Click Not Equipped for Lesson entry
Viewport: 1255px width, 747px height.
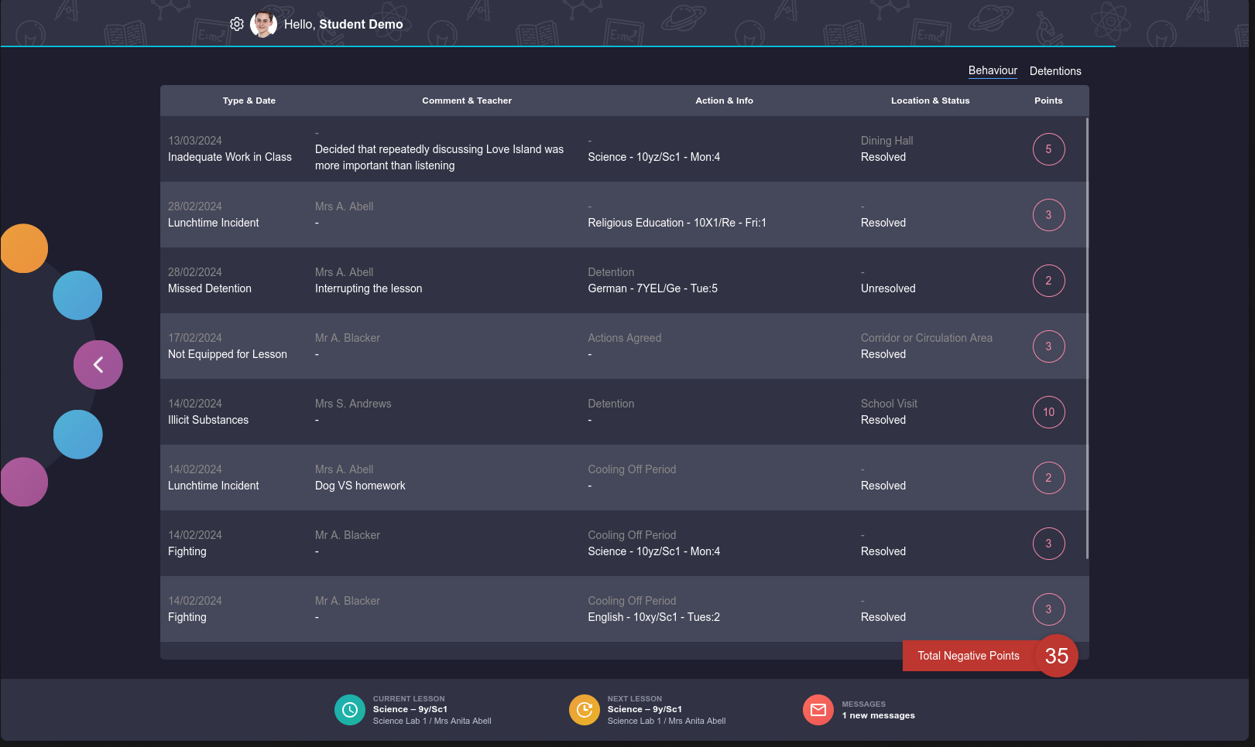228,354
